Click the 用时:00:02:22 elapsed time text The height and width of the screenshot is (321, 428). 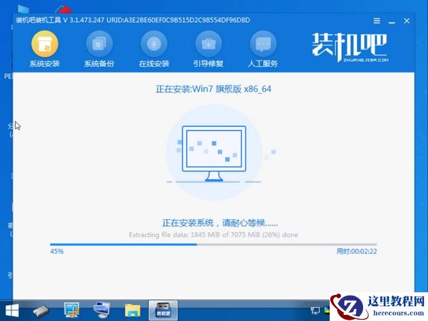point(356,251)
